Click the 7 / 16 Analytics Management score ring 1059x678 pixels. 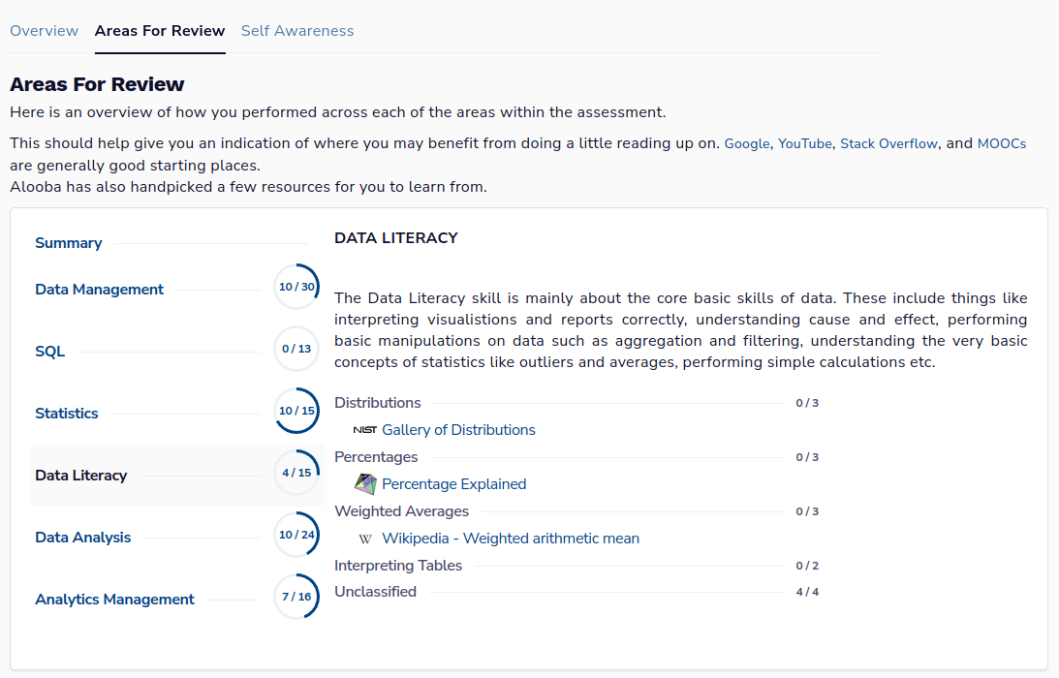pos(296,597)
